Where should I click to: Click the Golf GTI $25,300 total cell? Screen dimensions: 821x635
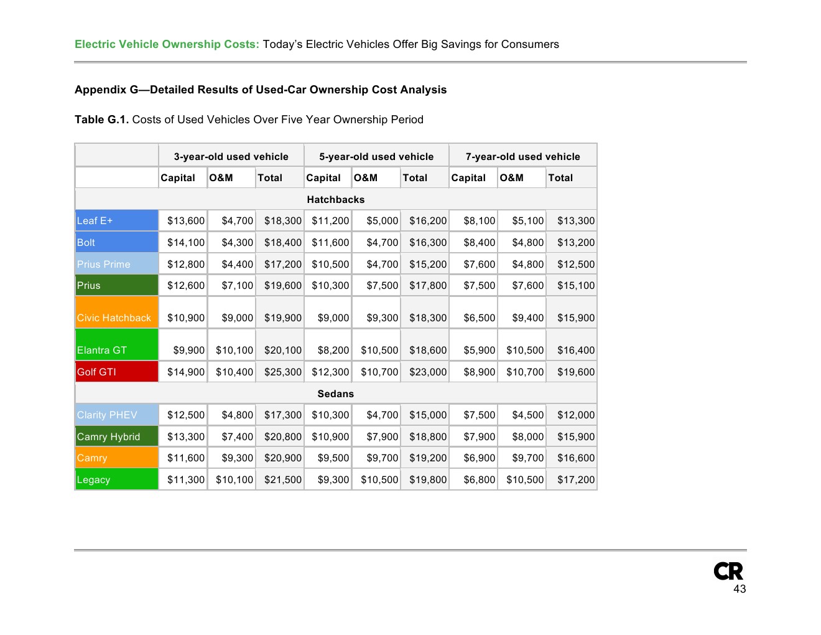[282, 372]
